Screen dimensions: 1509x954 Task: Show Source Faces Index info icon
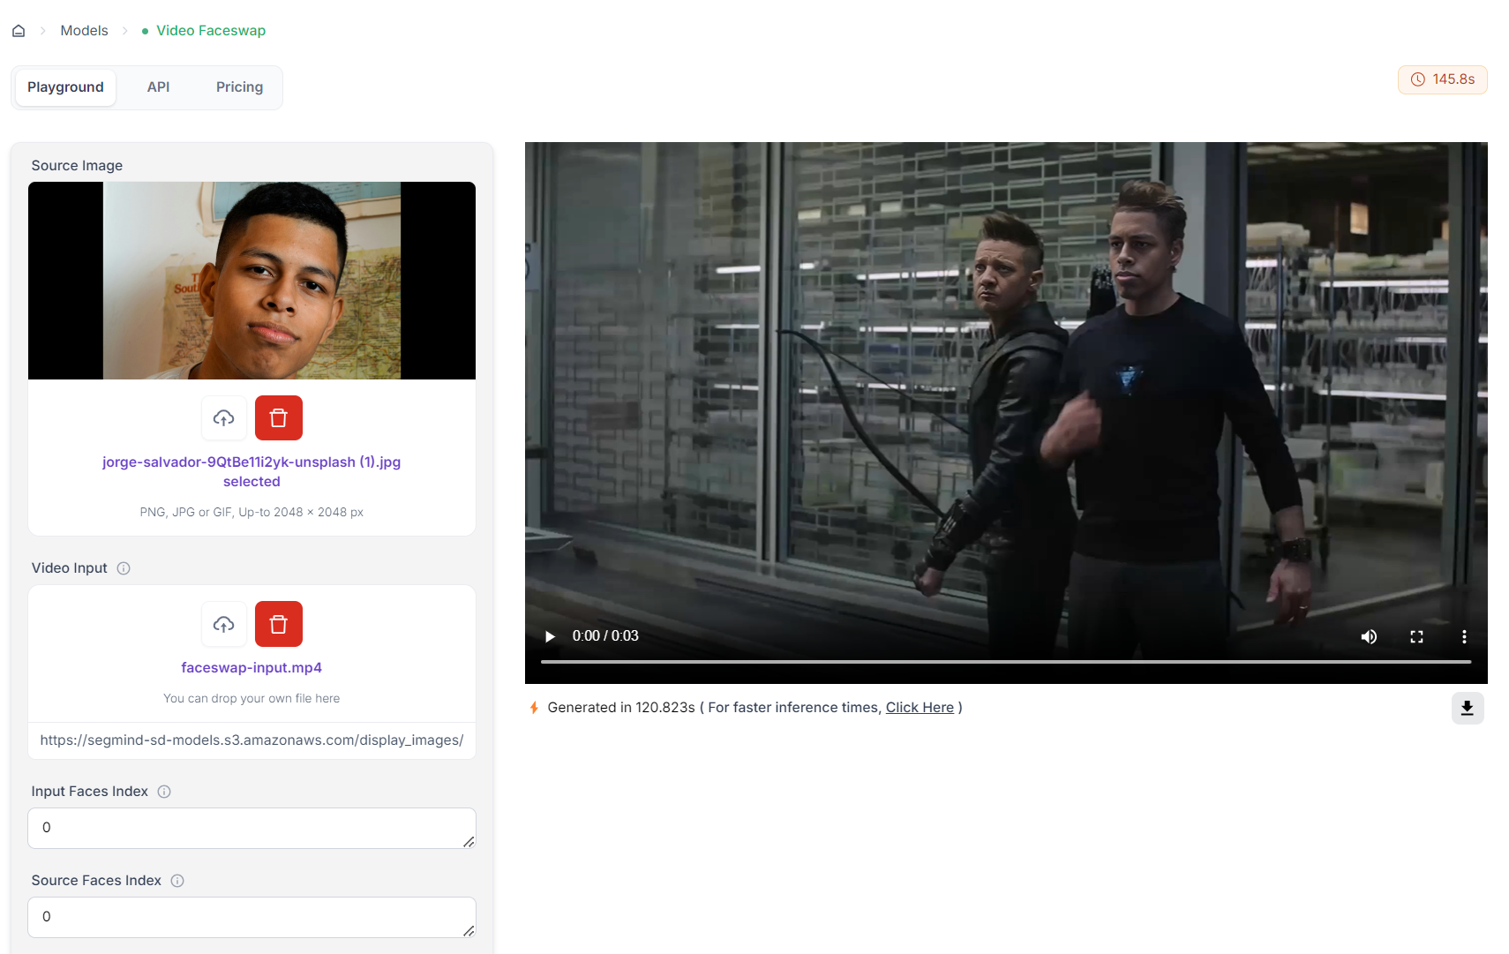click(177, 881)
